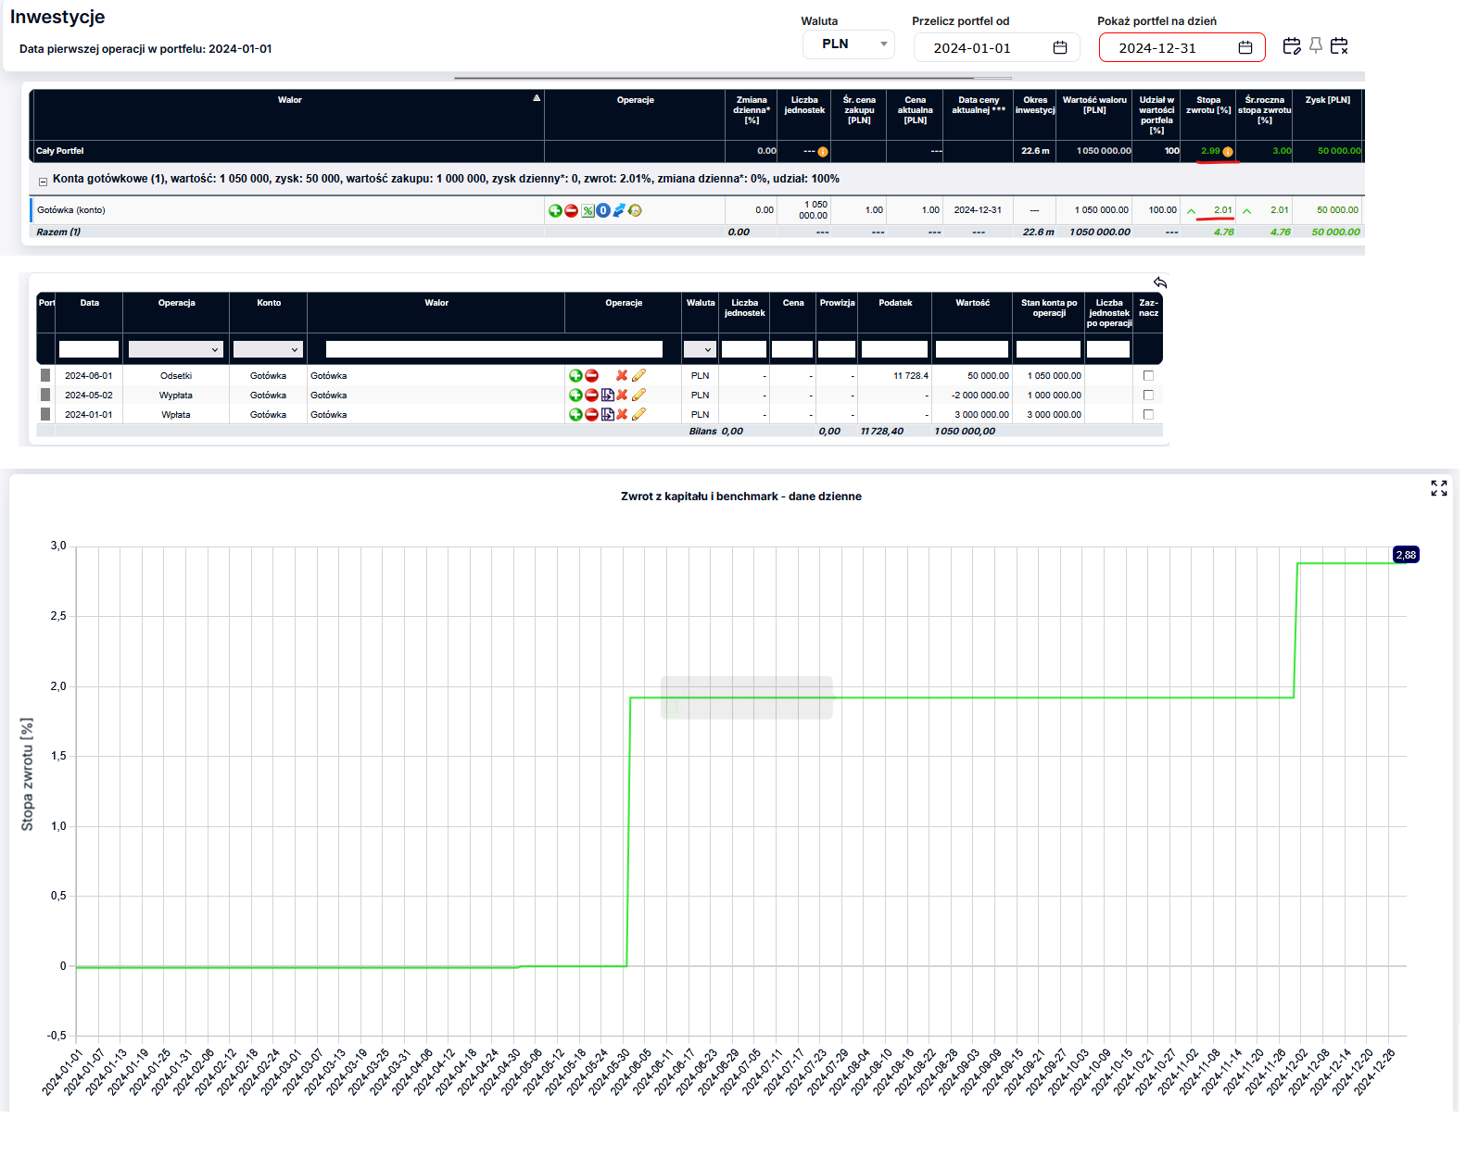Open the Waluta PLN currency dropdown
The height and width of the screenshot is (1156, 1466).
[848, 44]
